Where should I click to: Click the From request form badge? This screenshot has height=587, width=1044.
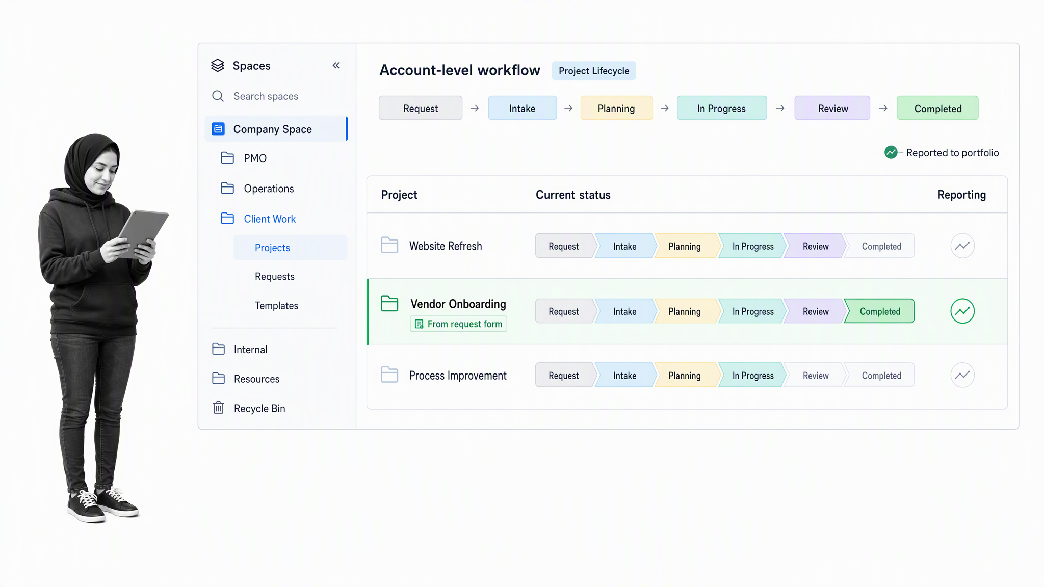pos(458,324)
